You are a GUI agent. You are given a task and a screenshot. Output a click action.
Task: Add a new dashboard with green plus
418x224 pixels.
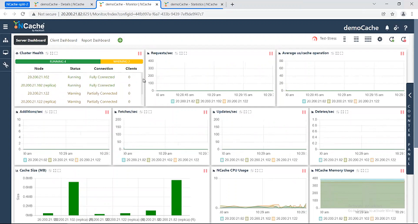(120, 40)
